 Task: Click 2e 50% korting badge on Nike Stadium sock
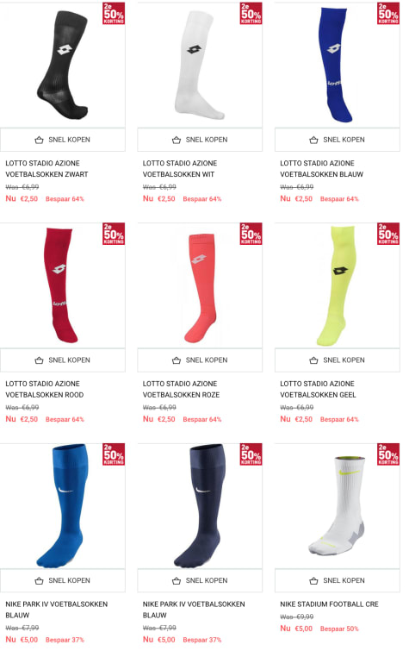388,454
